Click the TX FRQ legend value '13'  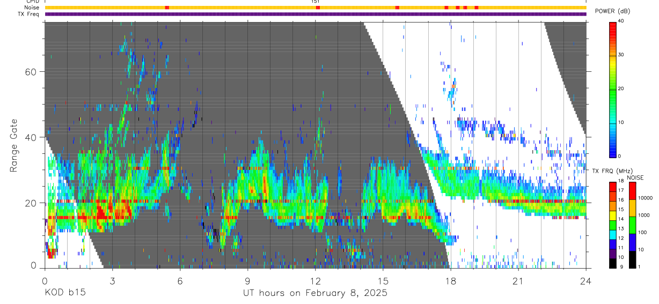(621, 229)
